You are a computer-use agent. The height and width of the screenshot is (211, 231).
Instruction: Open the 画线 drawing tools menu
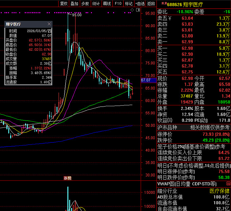(x=107, y=4)
